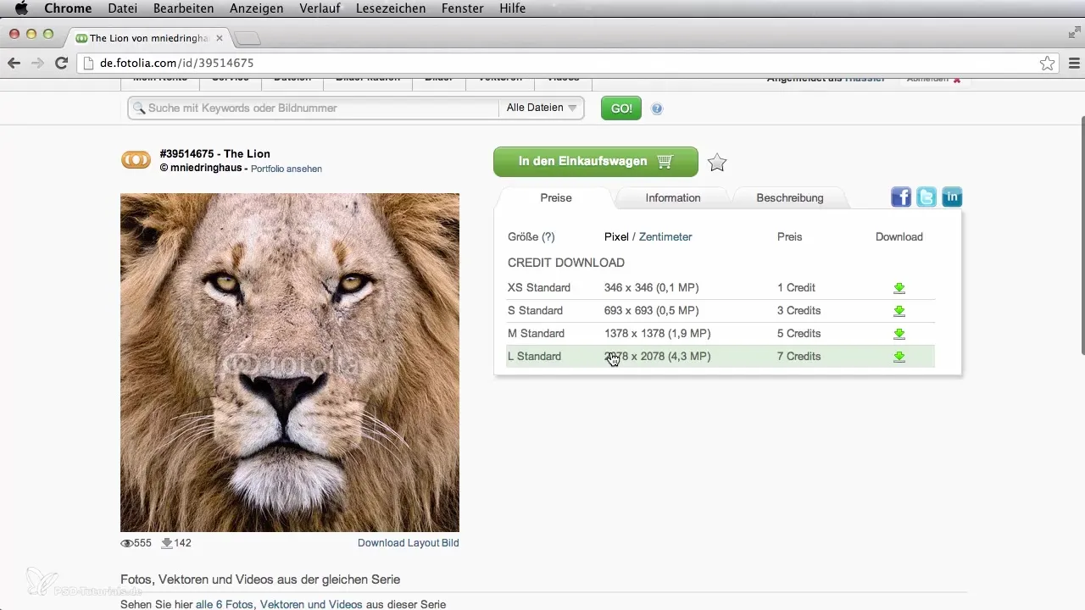
Task: Download L Standard green arrow
Action: point(899,357)
